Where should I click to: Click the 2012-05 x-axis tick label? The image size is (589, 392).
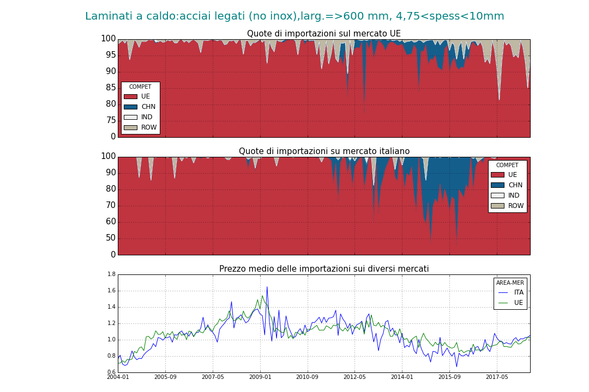[x=354, y=377]
